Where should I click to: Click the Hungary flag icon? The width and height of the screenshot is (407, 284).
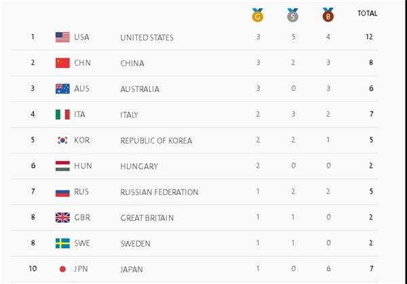point(62,166)
